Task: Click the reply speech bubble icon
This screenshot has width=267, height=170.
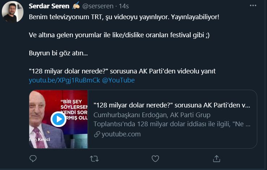Action: (33, 158)
